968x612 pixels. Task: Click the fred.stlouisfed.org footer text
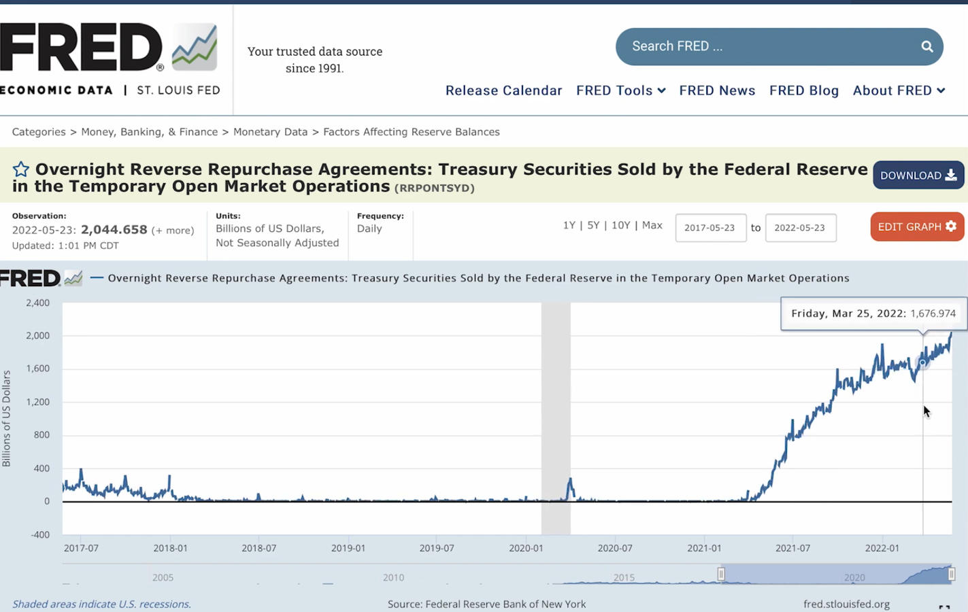pos(846,604)
